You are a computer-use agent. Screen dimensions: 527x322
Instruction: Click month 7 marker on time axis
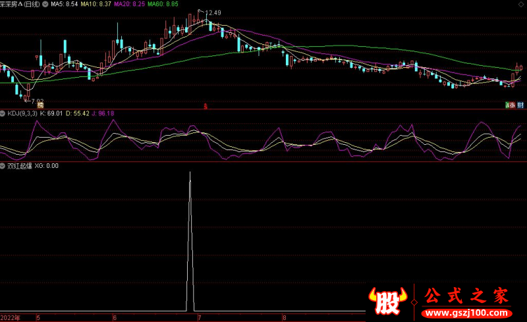[198, 317]
